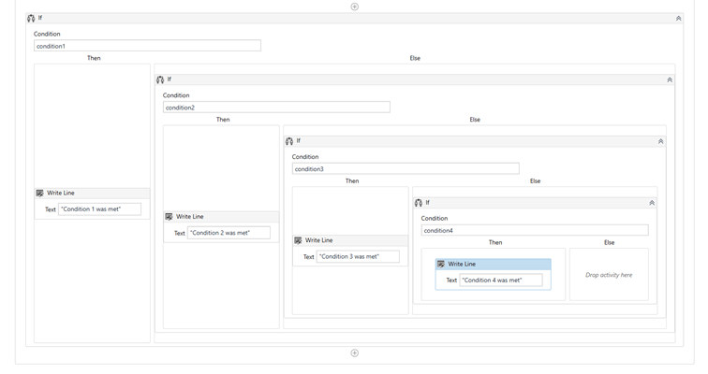
Task: Click the plus icon below the outer If
Action: tap(354, 352)
